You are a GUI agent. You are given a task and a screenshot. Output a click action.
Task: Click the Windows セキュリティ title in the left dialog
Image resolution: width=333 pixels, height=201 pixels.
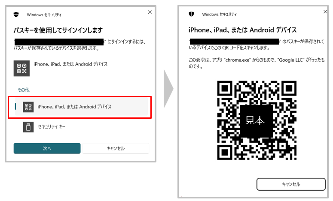(44, 15)
